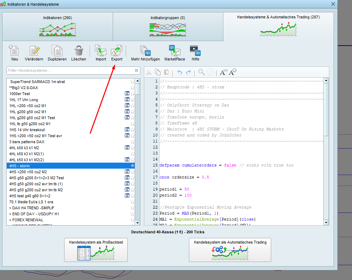Switch to the Indikatoren (290) tab

click(57, 26)
